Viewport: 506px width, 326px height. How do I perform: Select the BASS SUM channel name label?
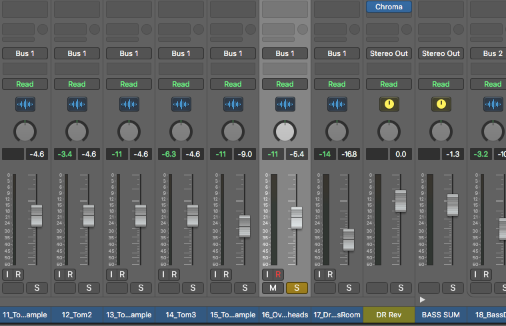(x=441, y=315)
